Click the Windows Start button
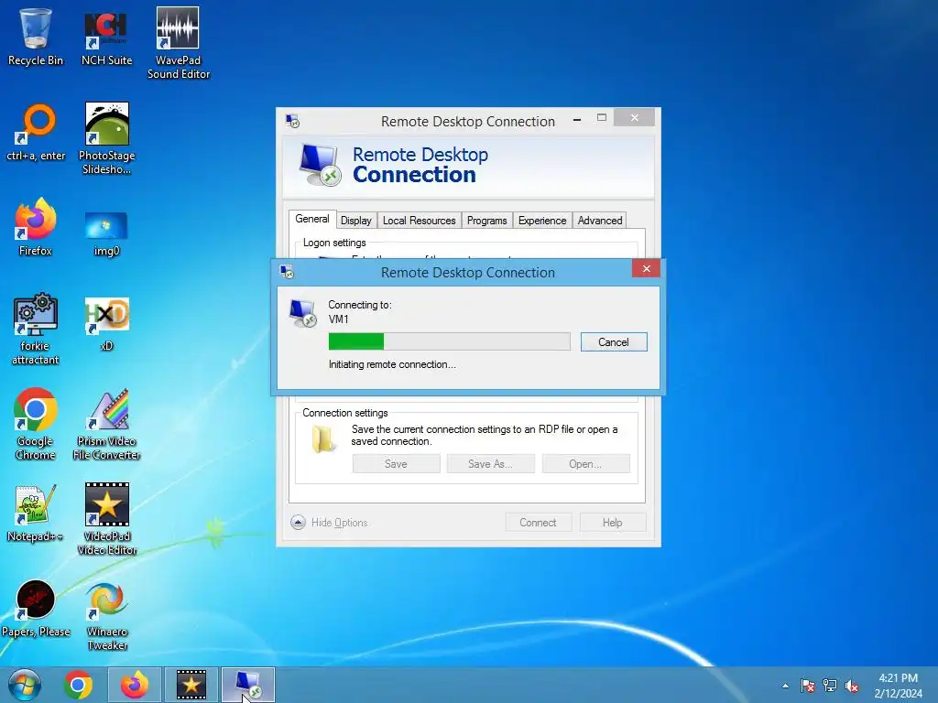Viewport: 938px width, 703px height. (25, 685)
